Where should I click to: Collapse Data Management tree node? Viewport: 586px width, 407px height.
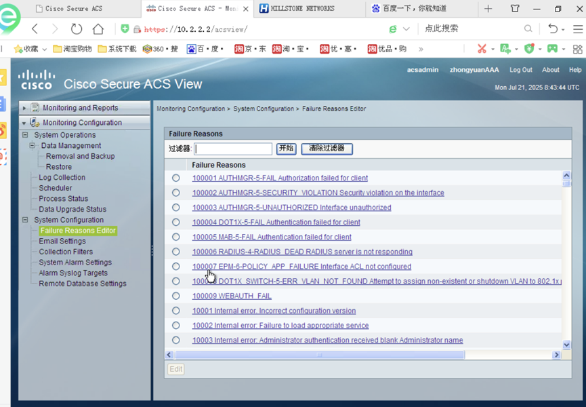32,145
